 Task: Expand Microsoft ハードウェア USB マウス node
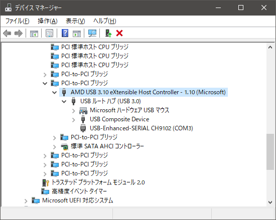(x=74, y=111)
